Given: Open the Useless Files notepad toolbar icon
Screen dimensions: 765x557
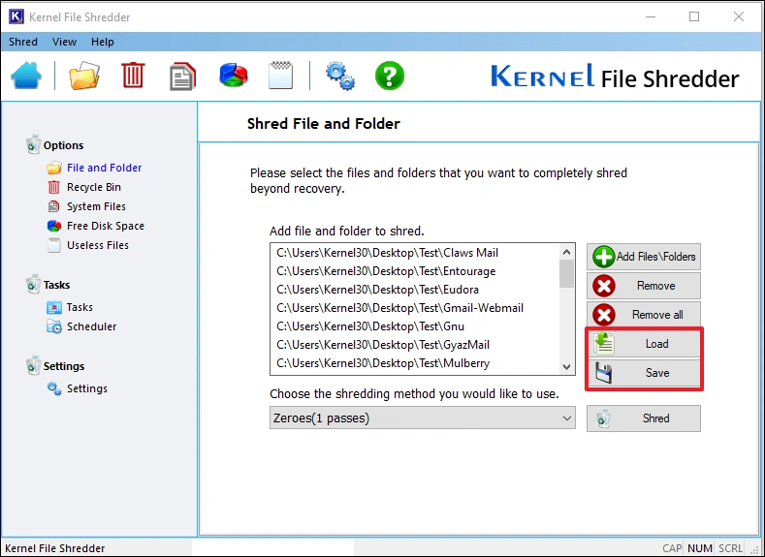Looking at the screenshot, I should (280, 76).
